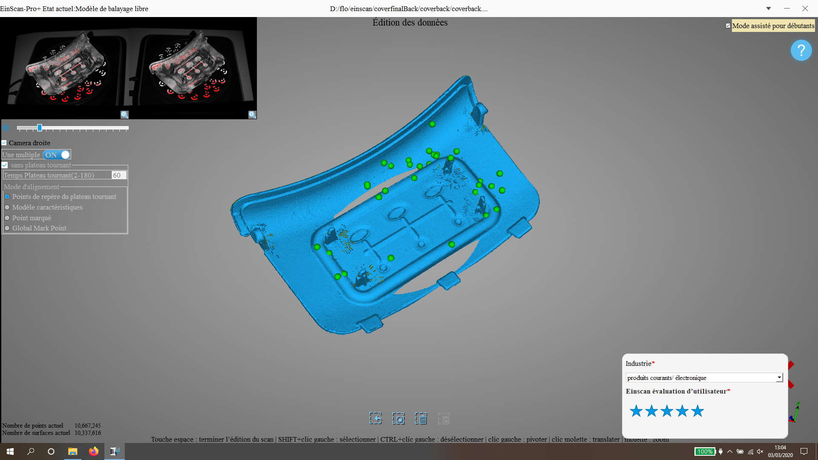Click the muted volume tray icon
Screen dimensions: 818x460
pos(760,451)
